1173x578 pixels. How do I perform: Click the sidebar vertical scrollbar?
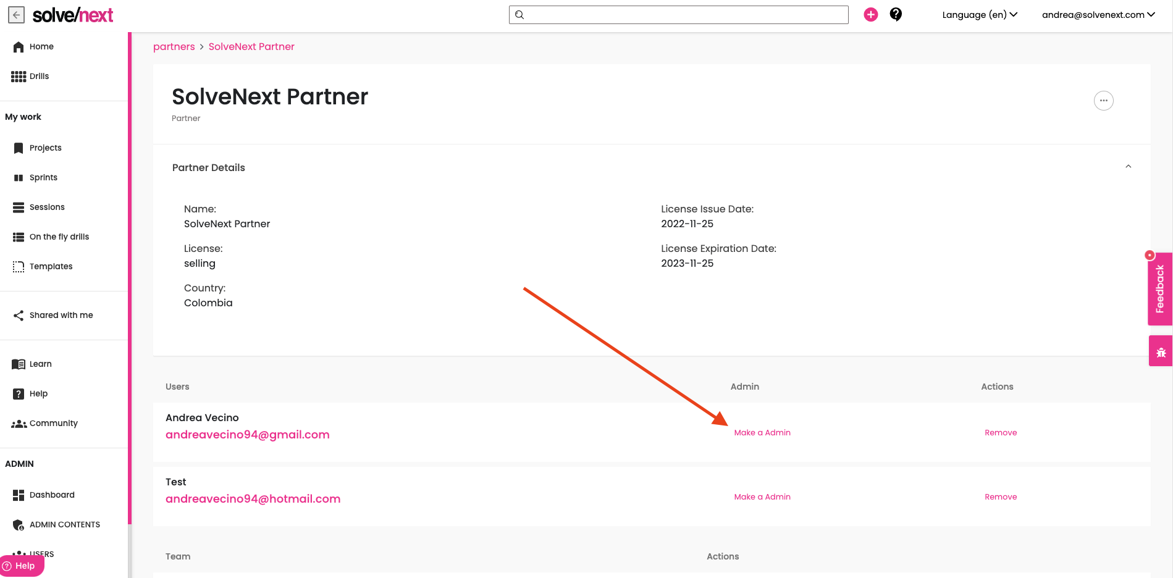tap(130, 278)
